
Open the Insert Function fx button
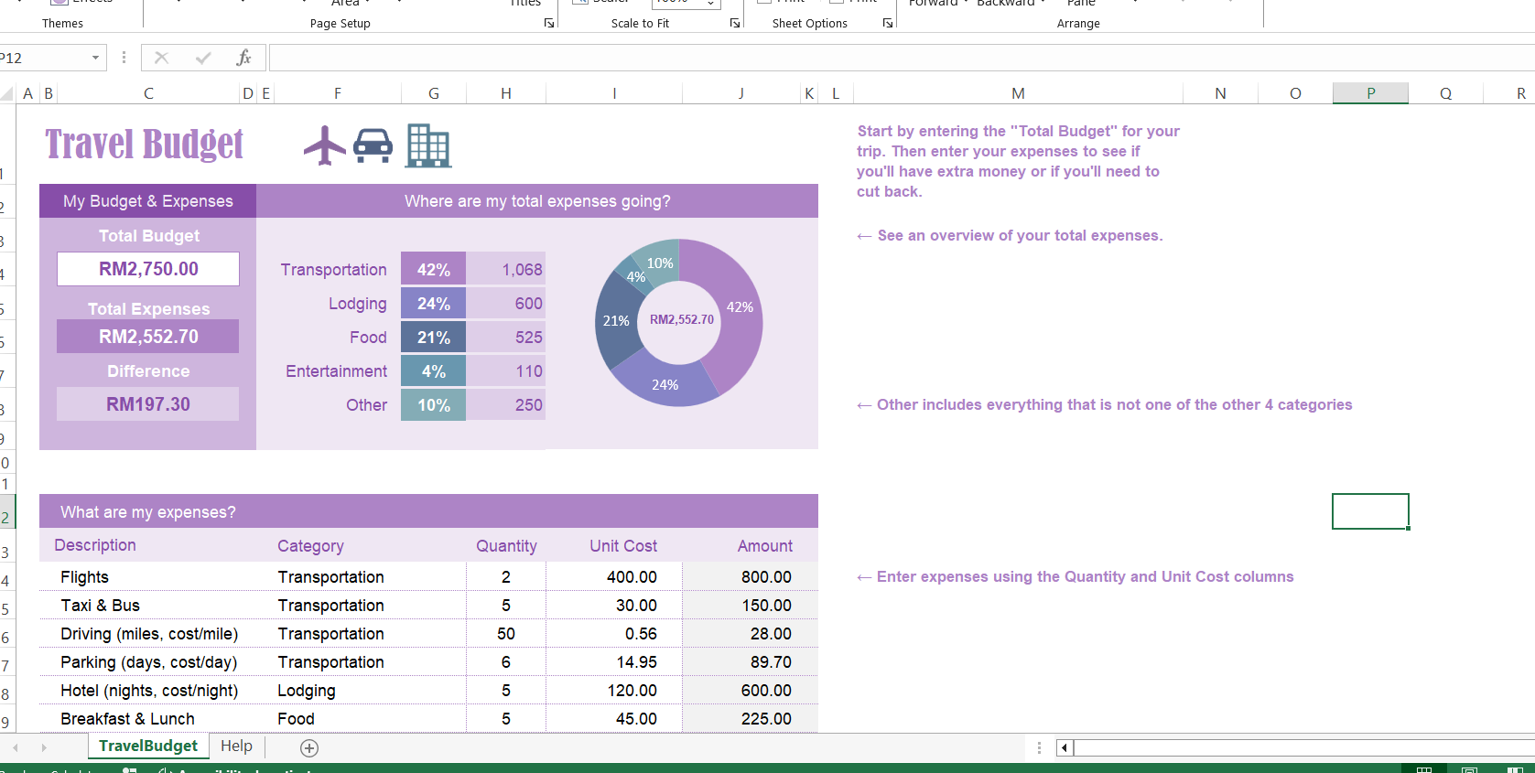pos(243,58)
